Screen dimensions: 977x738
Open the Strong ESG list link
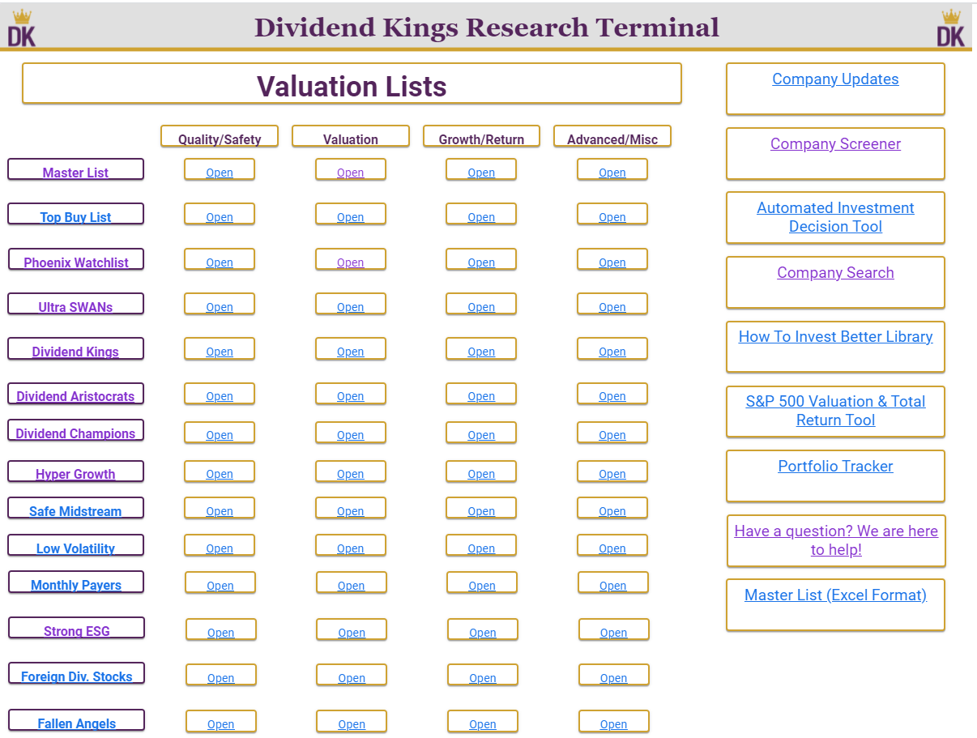click(x=76, y=631)
